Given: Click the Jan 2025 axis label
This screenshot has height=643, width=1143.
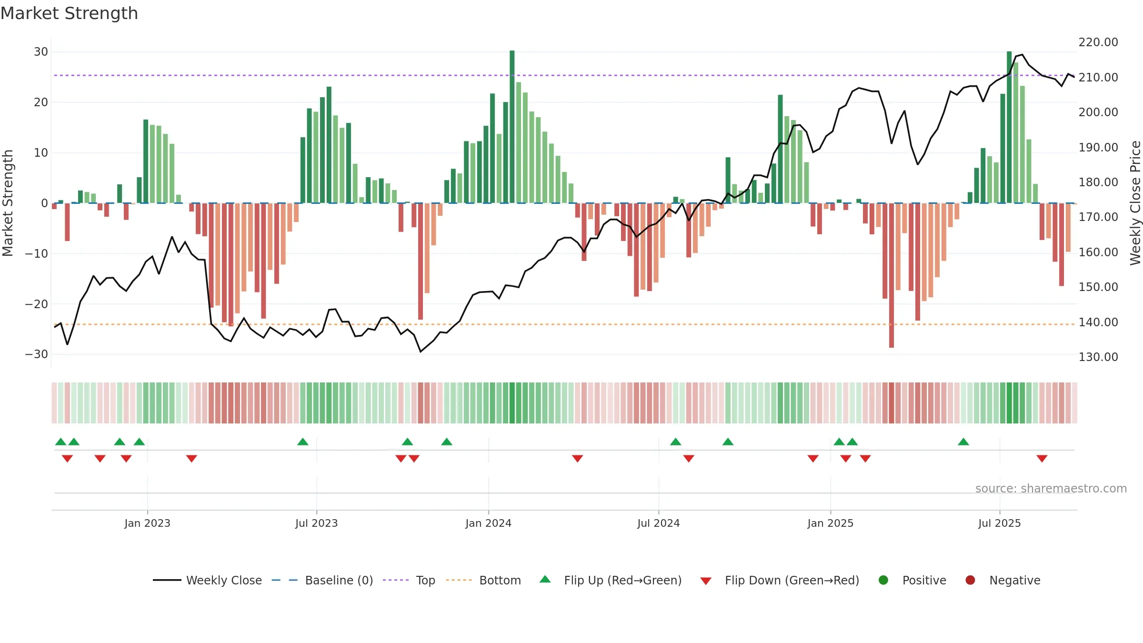Looking at the screenshot, I should [x=831, y=523].
